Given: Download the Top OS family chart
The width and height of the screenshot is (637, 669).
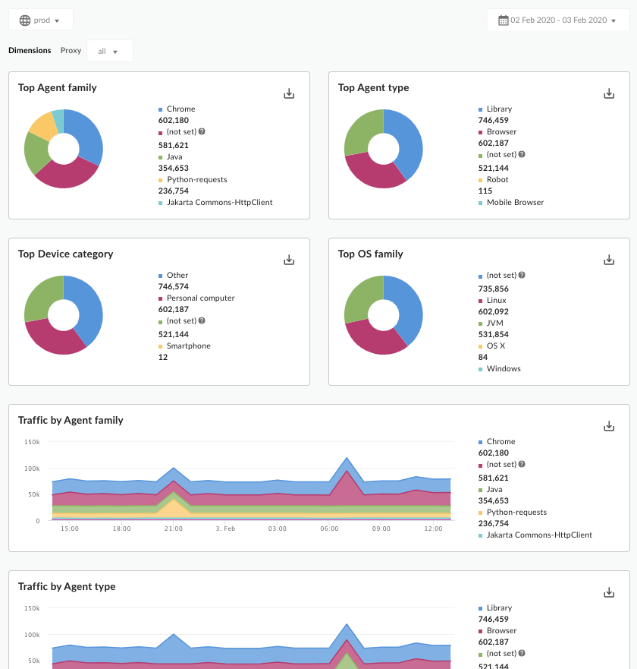Looking at the screenshot, I should tap(609, 260).
